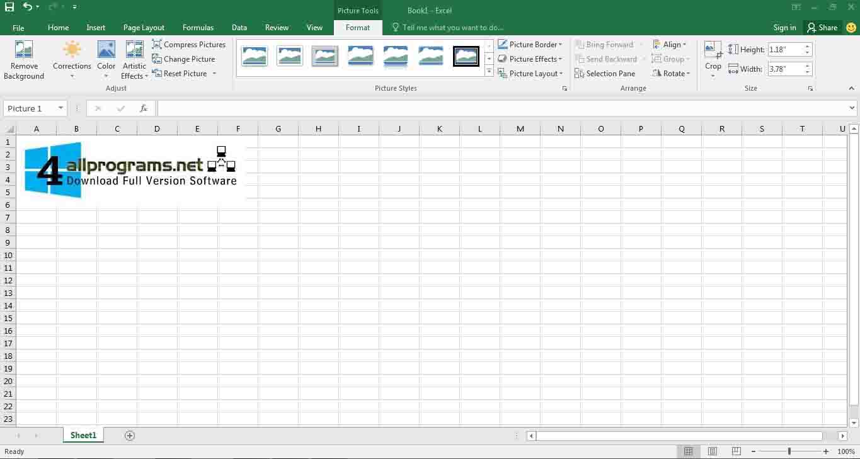Click Ribbon Display Options icon

[x=796, y=8]
